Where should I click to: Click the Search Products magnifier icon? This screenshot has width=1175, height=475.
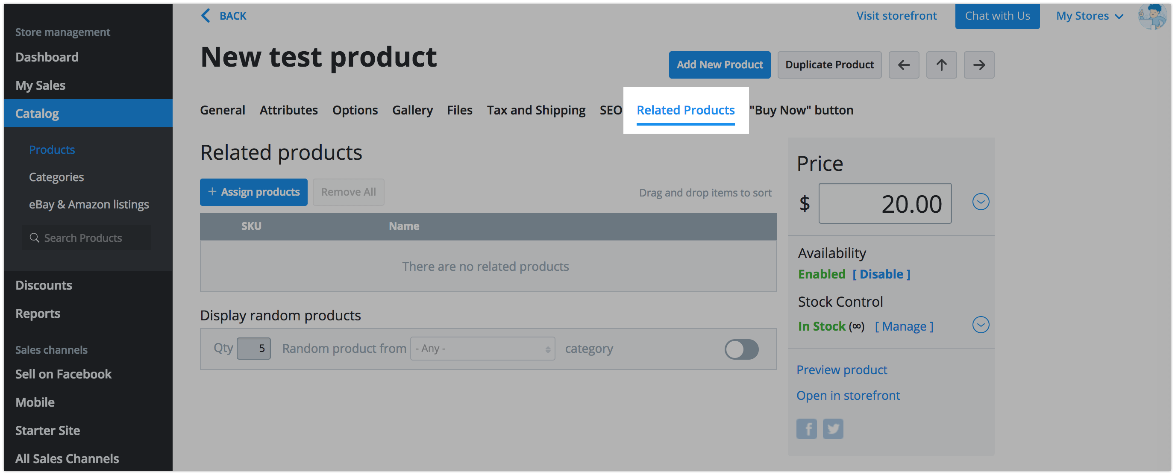(x=34, y=237)
